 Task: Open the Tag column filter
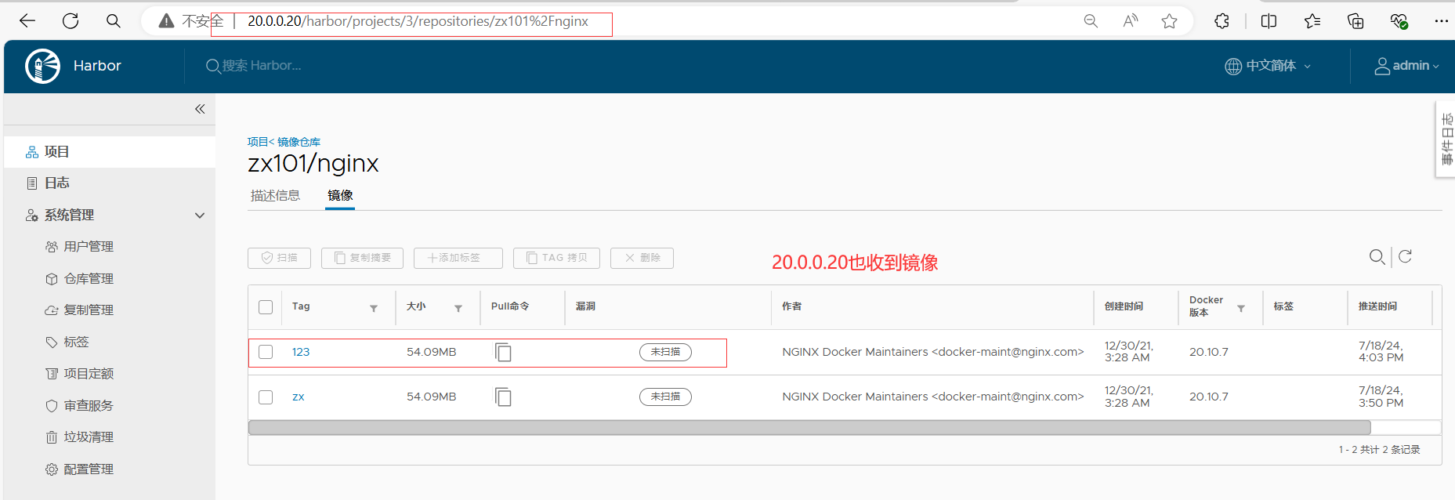pos(374,309)
